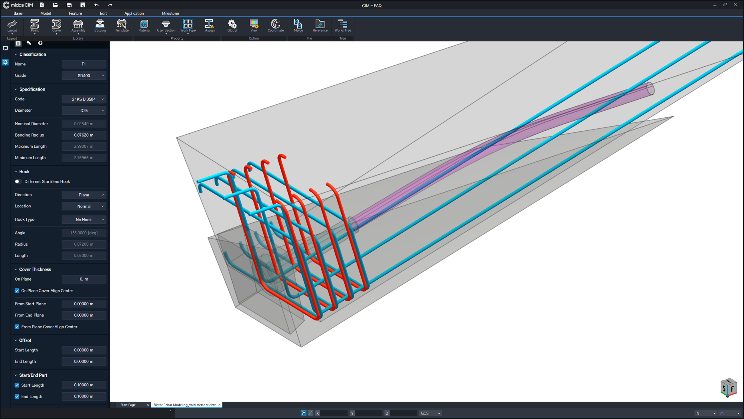The width and height of the screenshot is (744, 419).
Task: Click the Assign property icon
Action: tap(209, 26)
